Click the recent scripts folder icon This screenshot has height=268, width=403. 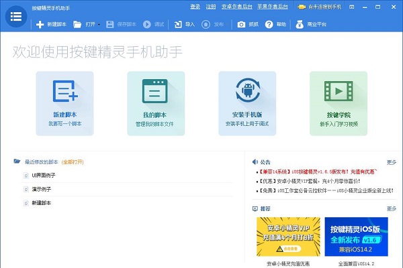coord(17,161)
